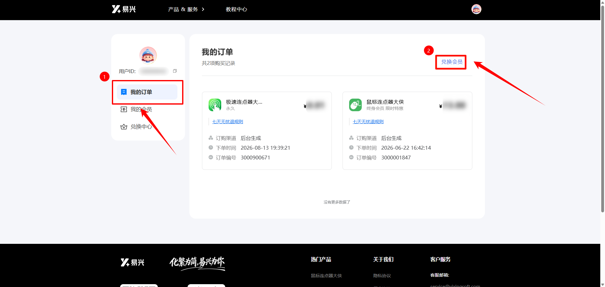
Task: Copy the user ID with the copy icon
Action: click(x=175, y=71)
